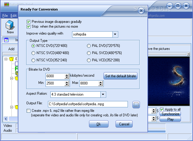Select PAL SVCD(480*576) output type
This screenshot has height=141, width=193.
(89, 53)
